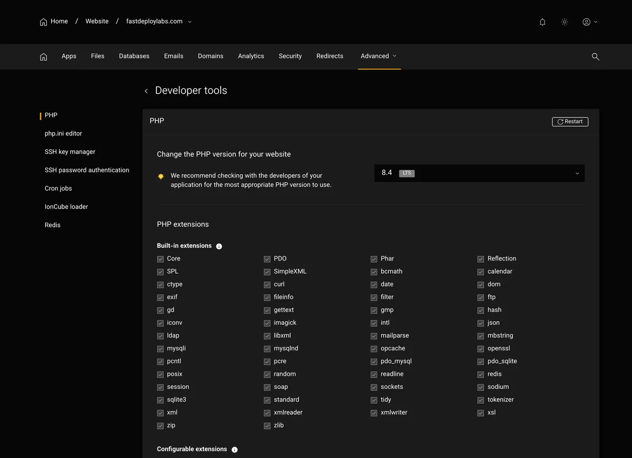
Task: Toggle the mbstring extension checkbox
Action: pyautogui.click(x=481, y=336)
